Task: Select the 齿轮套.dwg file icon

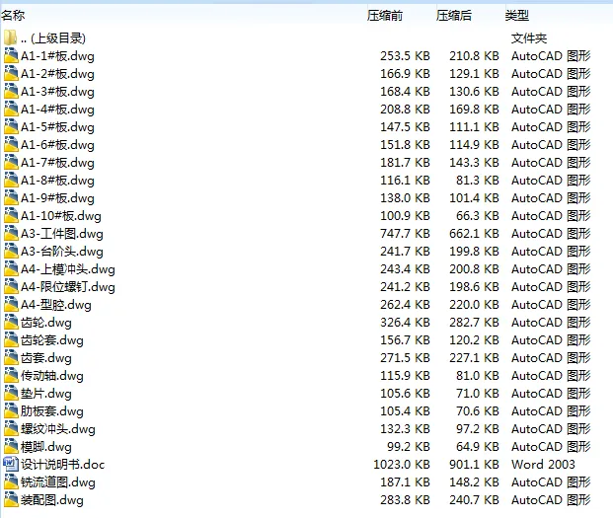Action: click(x=11, y=340)
